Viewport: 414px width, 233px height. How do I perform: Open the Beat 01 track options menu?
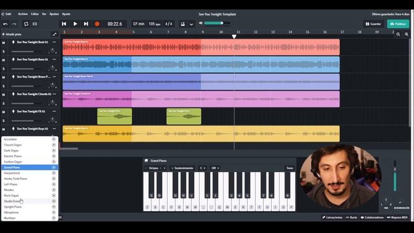click(x=54, y=42)
